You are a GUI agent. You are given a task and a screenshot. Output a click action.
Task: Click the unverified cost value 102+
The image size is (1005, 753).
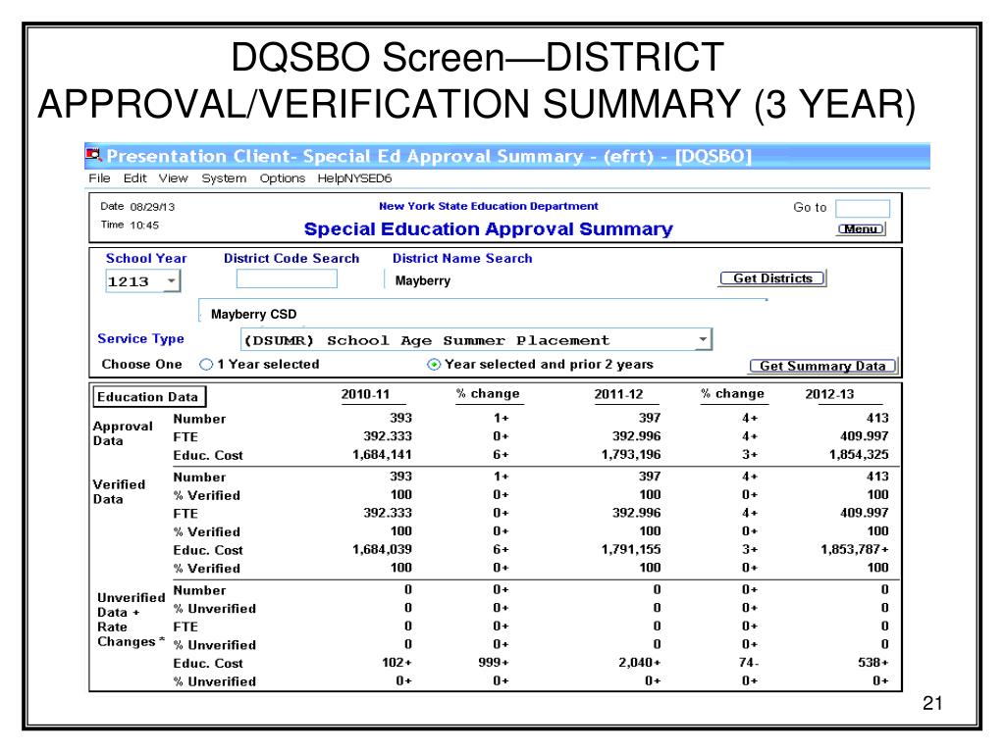(x=397, y=663)
